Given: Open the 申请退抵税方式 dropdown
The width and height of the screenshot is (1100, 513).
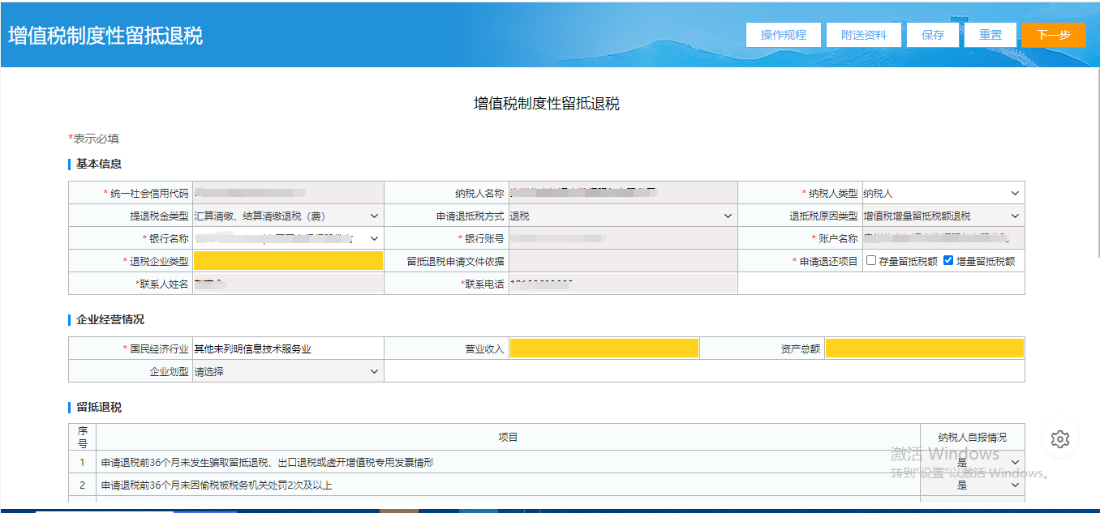Looking at the screenshot, I should tap(622, 216).
